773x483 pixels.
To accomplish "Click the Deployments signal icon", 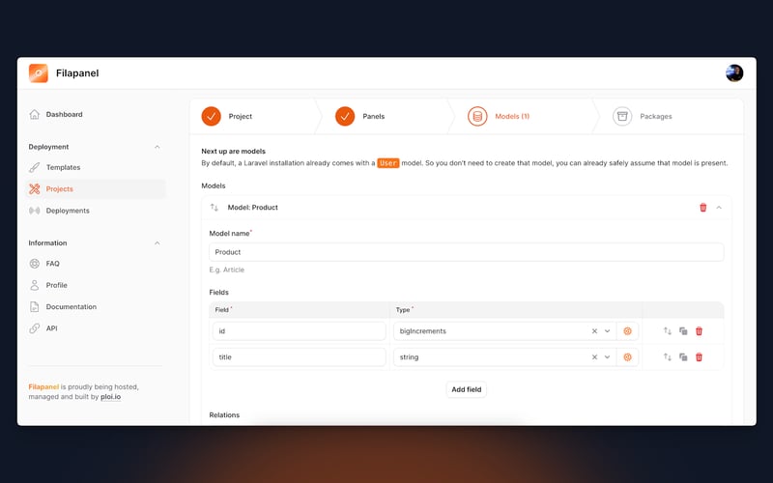I will (35, 211).
